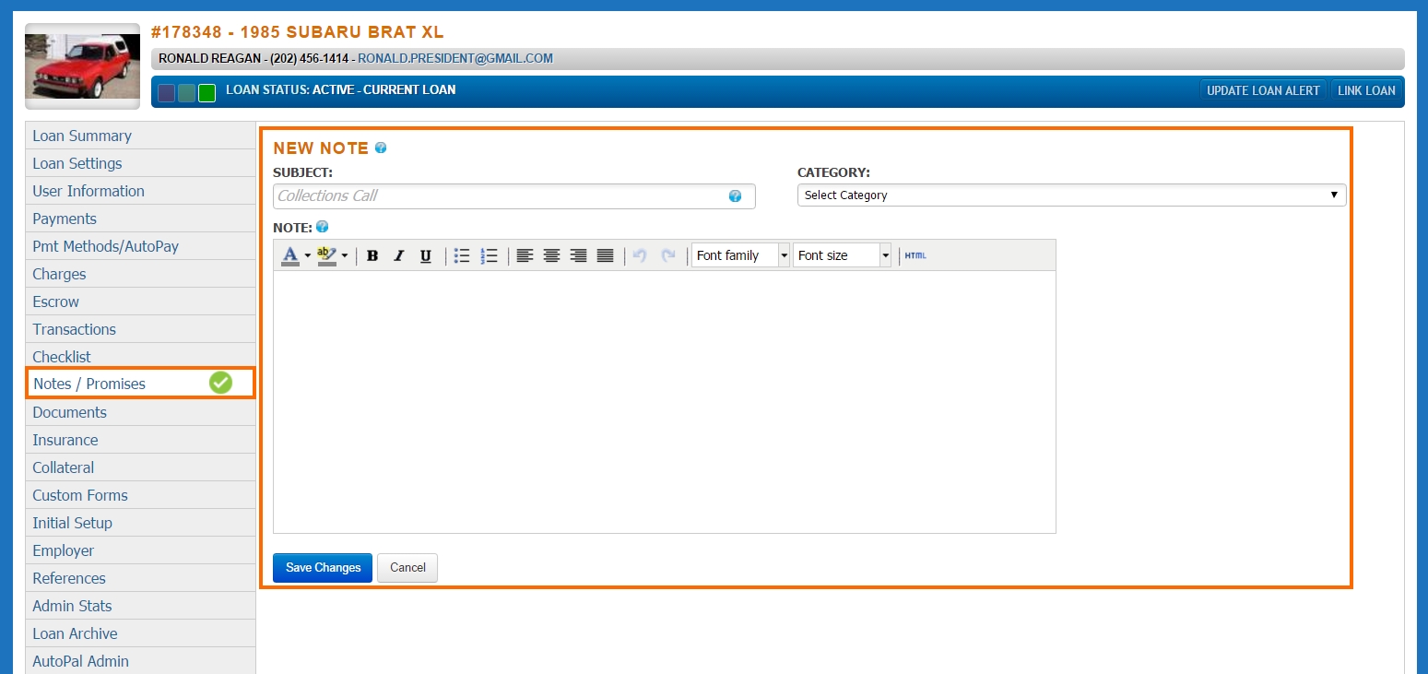Open the Escrow section
This screenshot has height=674, width=1428.
140,302
